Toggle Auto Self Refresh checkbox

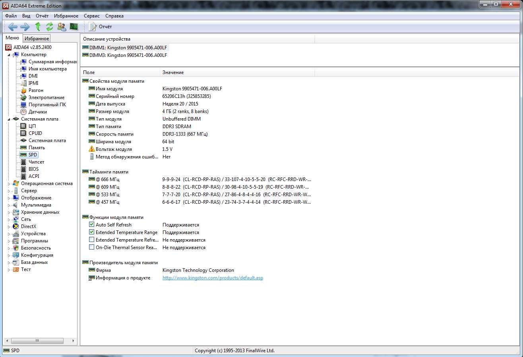click(x=92, y=225)
